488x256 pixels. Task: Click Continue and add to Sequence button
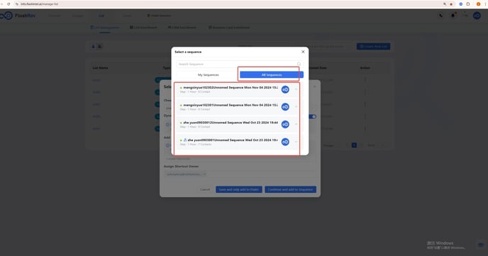point(290,189)
